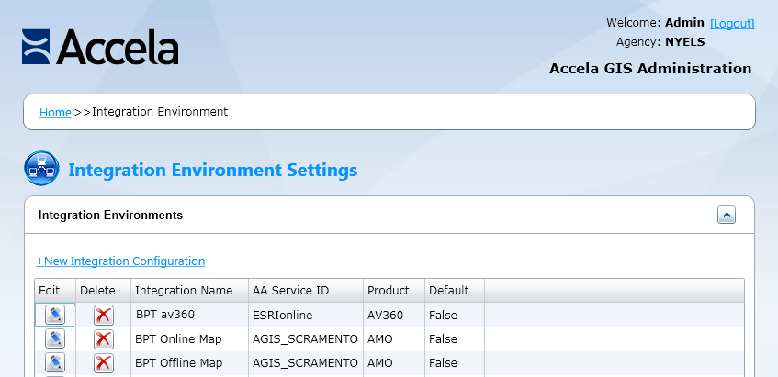
Task: Remove the BPT Offline Map entry
Action: click(x=104, y=362)
